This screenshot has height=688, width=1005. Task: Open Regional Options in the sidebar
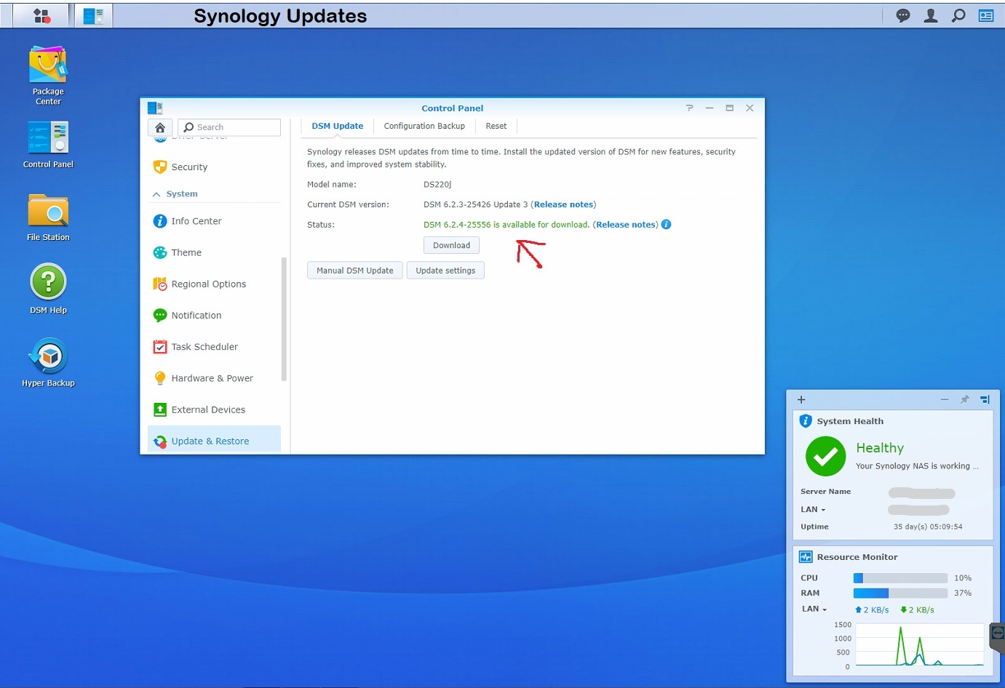pos(214,284)
